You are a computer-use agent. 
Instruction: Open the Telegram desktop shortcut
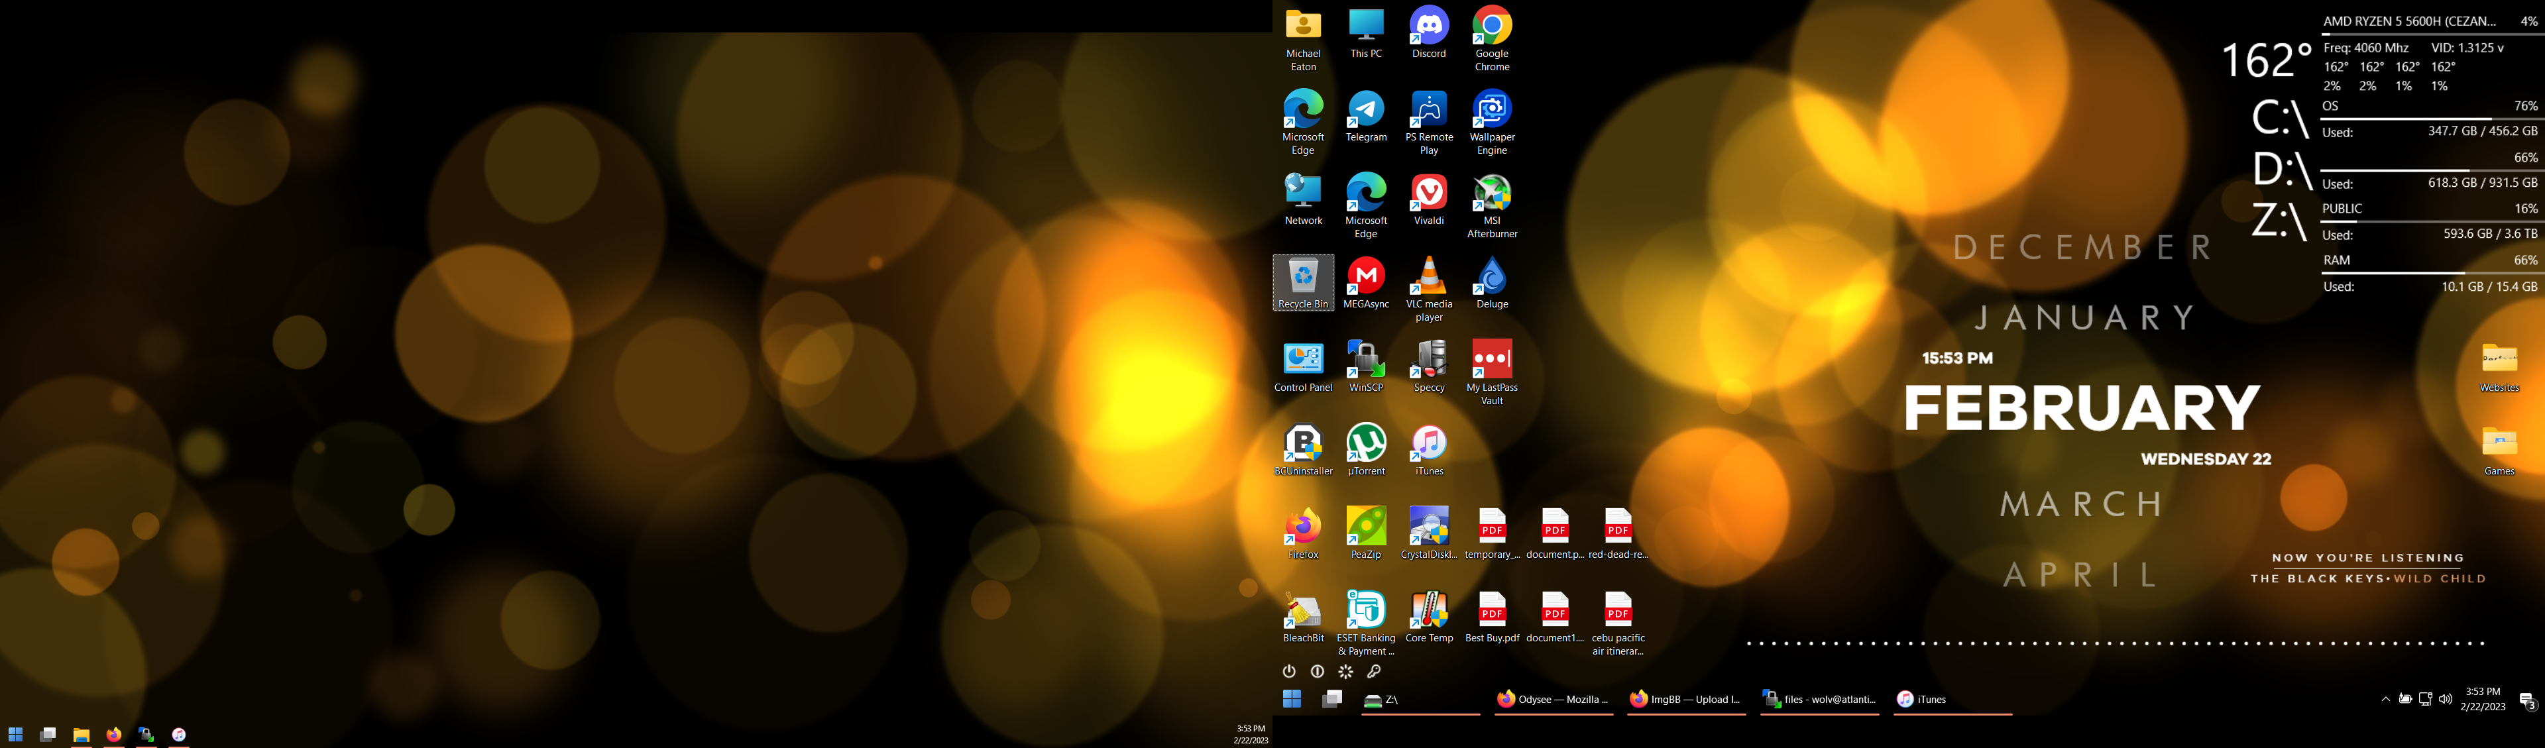(x=1367, y=117)
